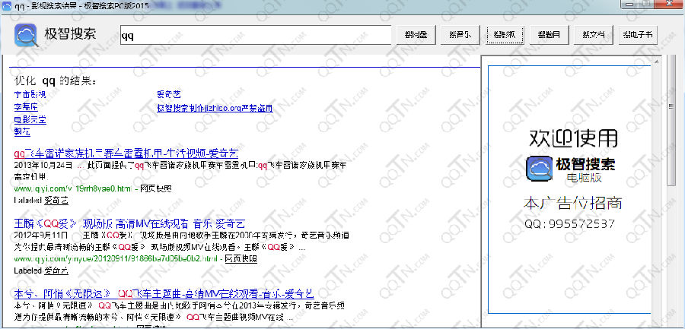The height and width of the screenshot is (329, 685).
Task: Click the small app icon in the title bar
Action: (x=6, y=5)
